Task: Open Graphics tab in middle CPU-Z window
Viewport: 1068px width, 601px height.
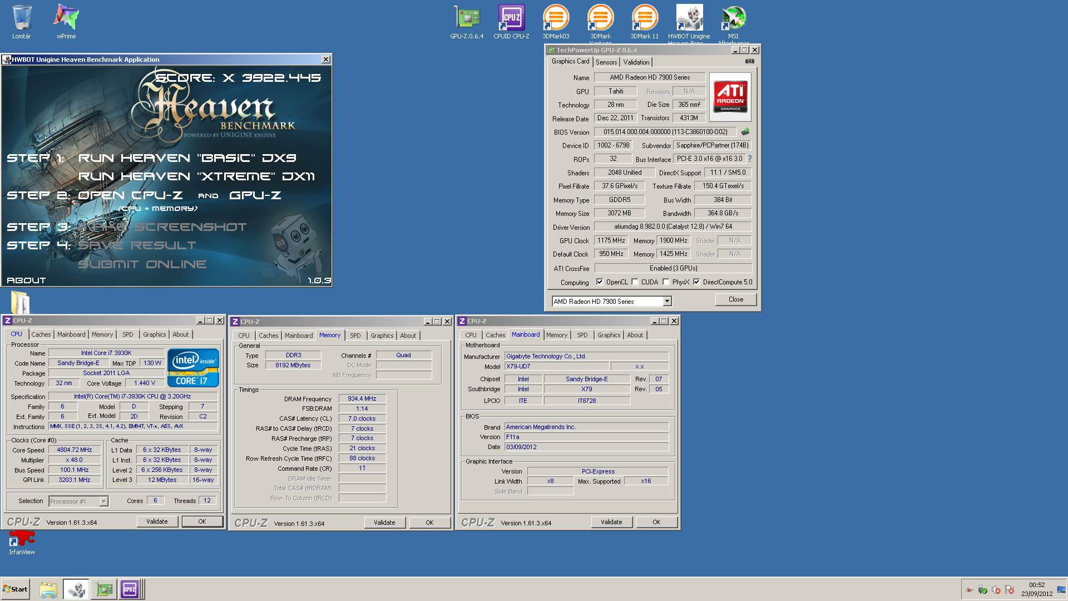Action: pos(382,336)
